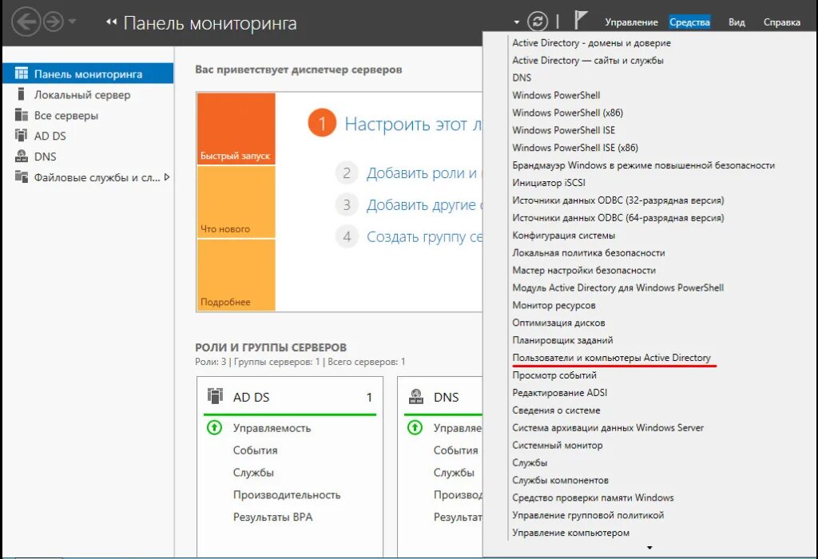
Task: Select Управление компьютером
Action: pos(570,533)
